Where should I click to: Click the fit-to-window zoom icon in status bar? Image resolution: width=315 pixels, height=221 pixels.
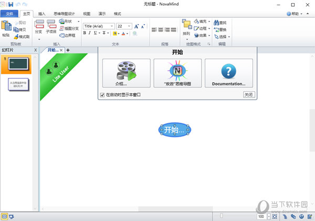click(x=275, y=216)
